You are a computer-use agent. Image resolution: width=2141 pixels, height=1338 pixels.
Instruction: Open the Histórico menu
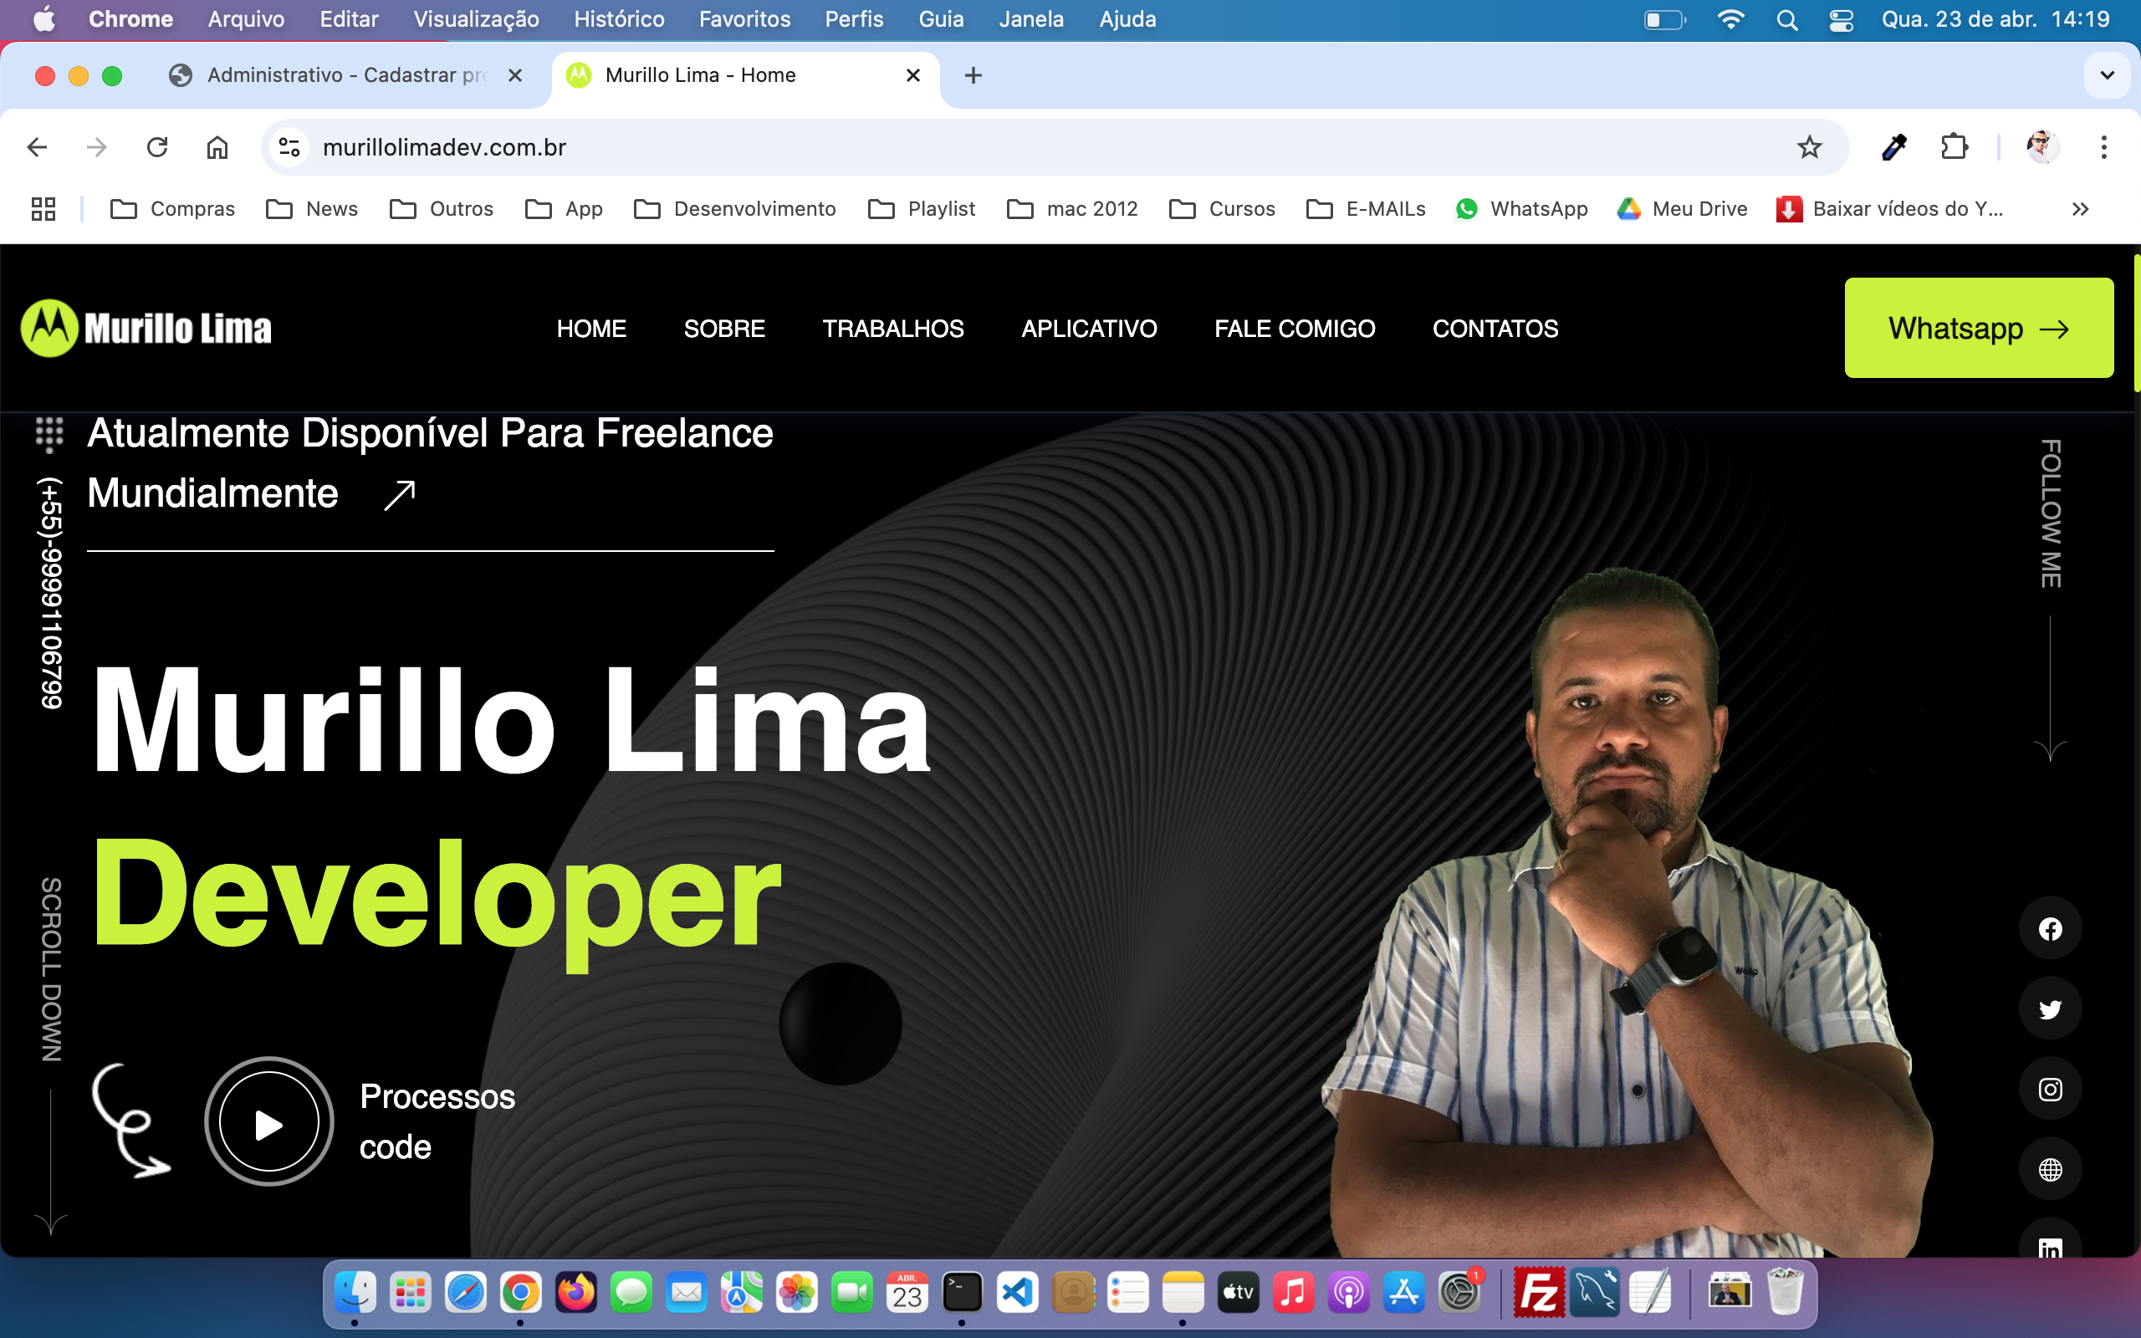(x=618, y=19)
